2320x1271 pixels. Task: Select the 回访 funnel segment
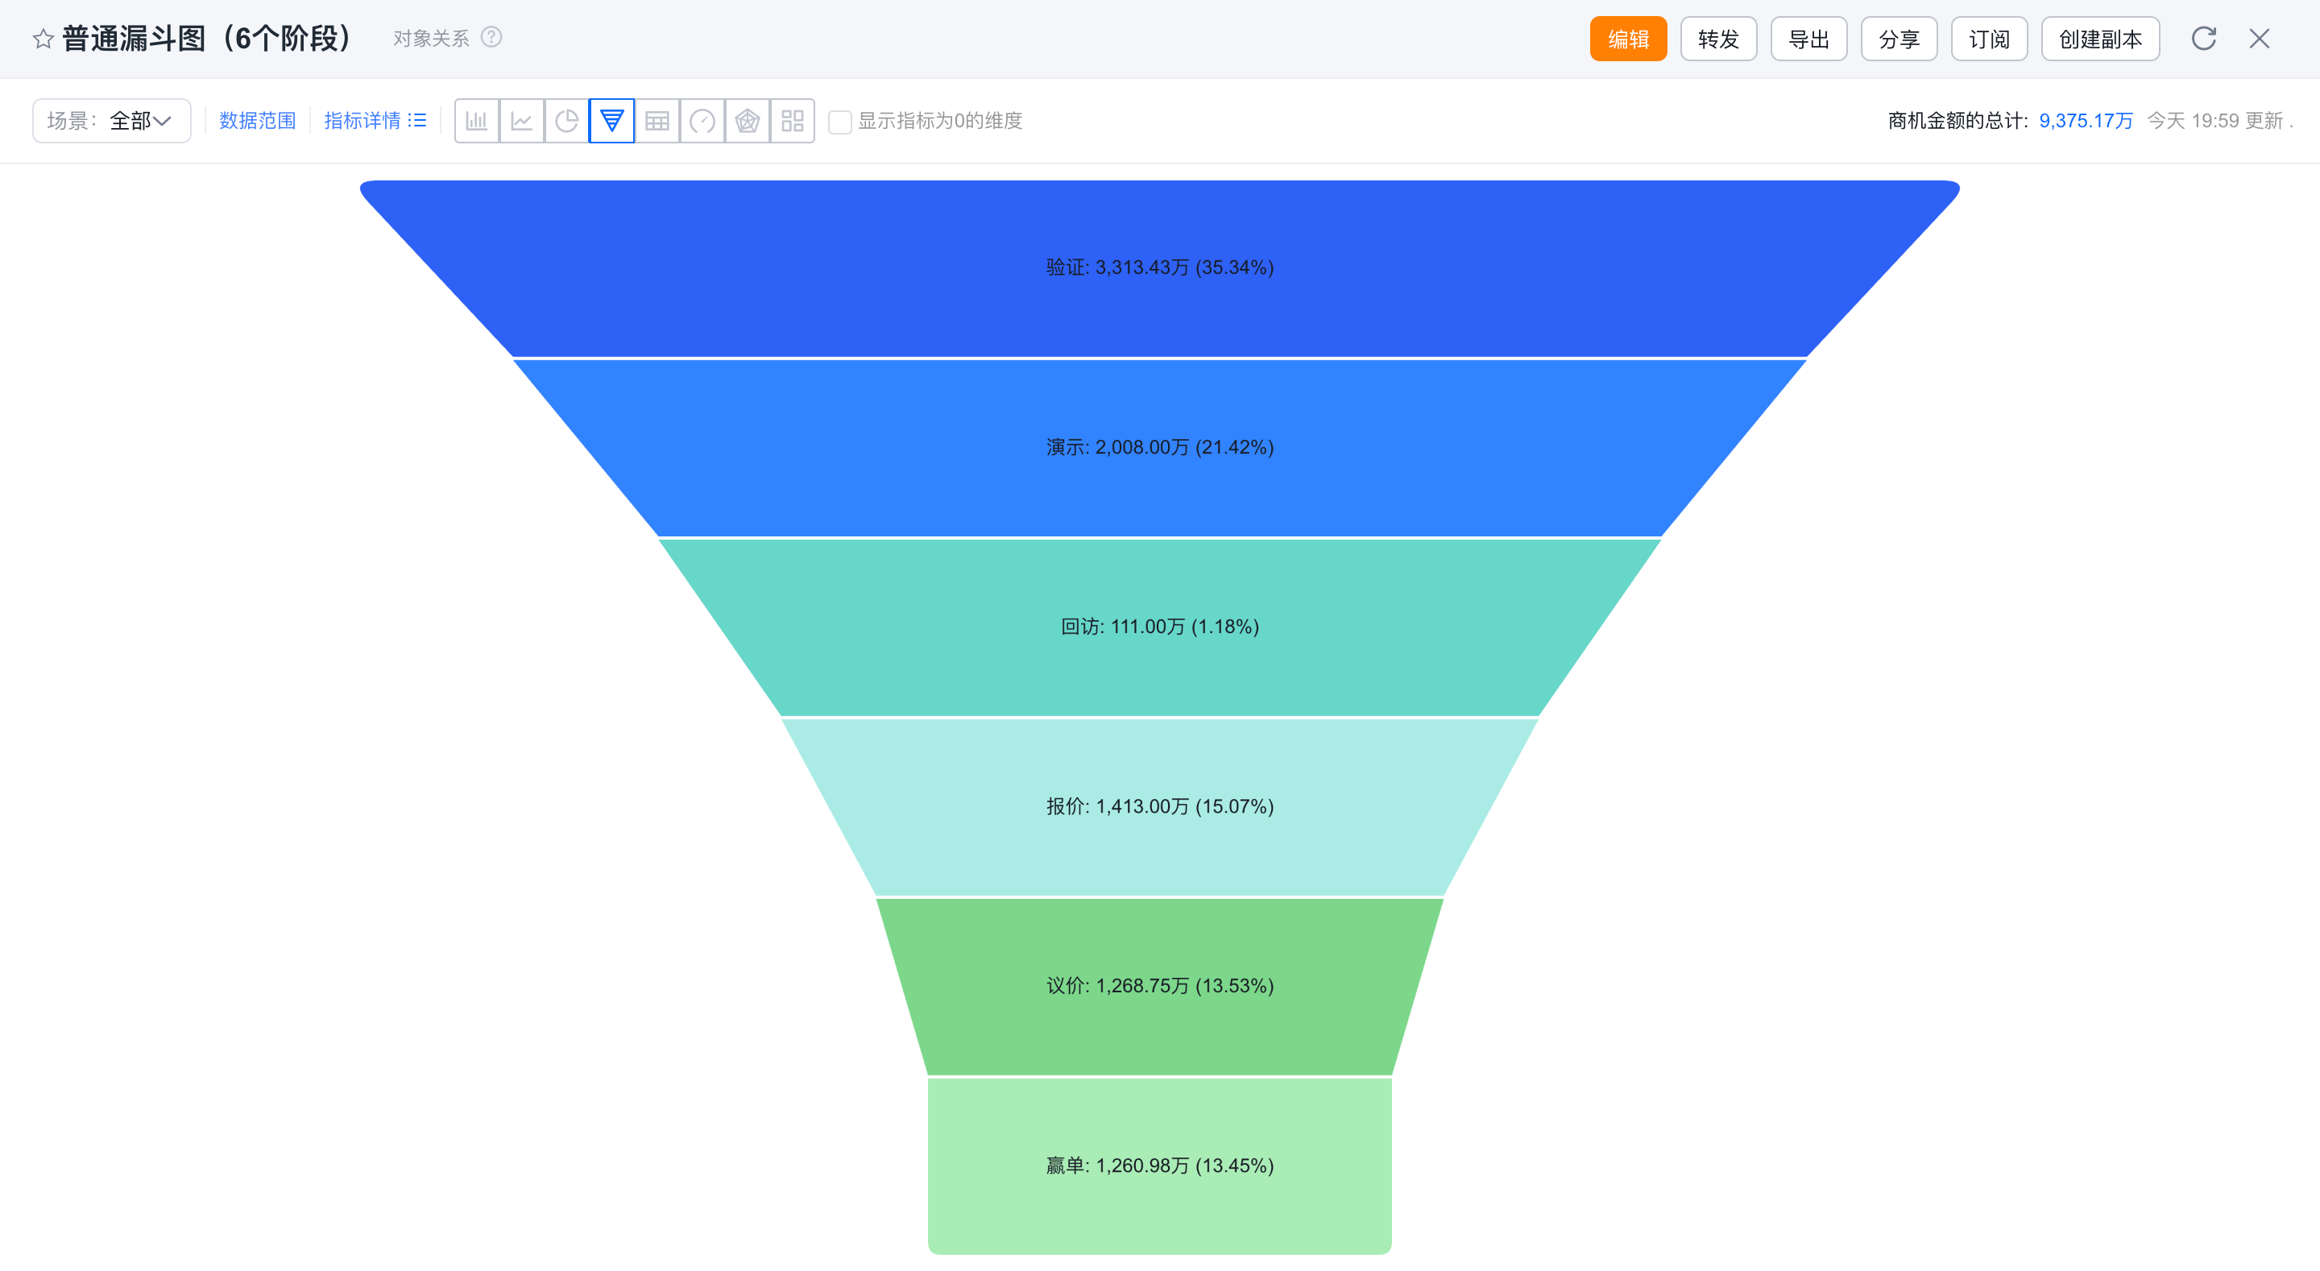pos(1160,627)
